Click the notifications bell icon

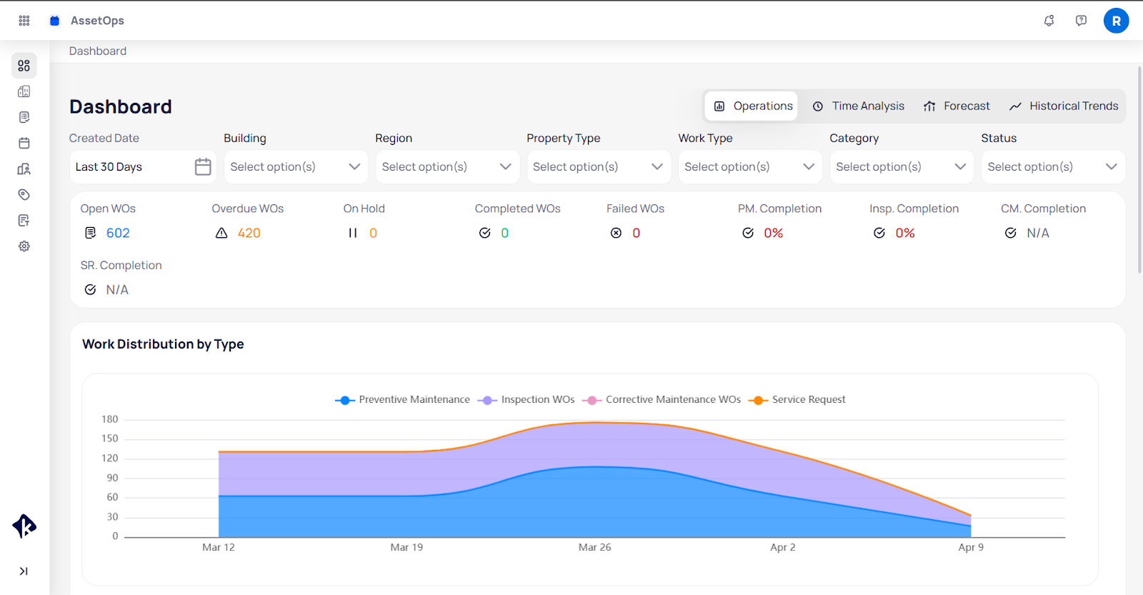(1049, 21)
